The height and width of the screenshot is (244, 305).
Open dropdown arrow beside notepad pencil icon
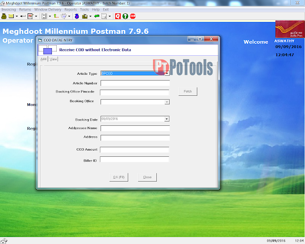[x=36, y=16]
